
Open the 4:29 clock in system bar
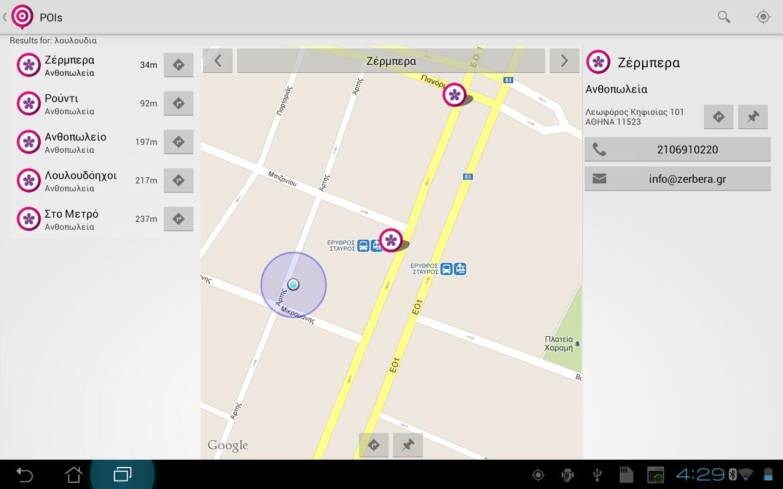pyautogui.click(x=700, y=474)
